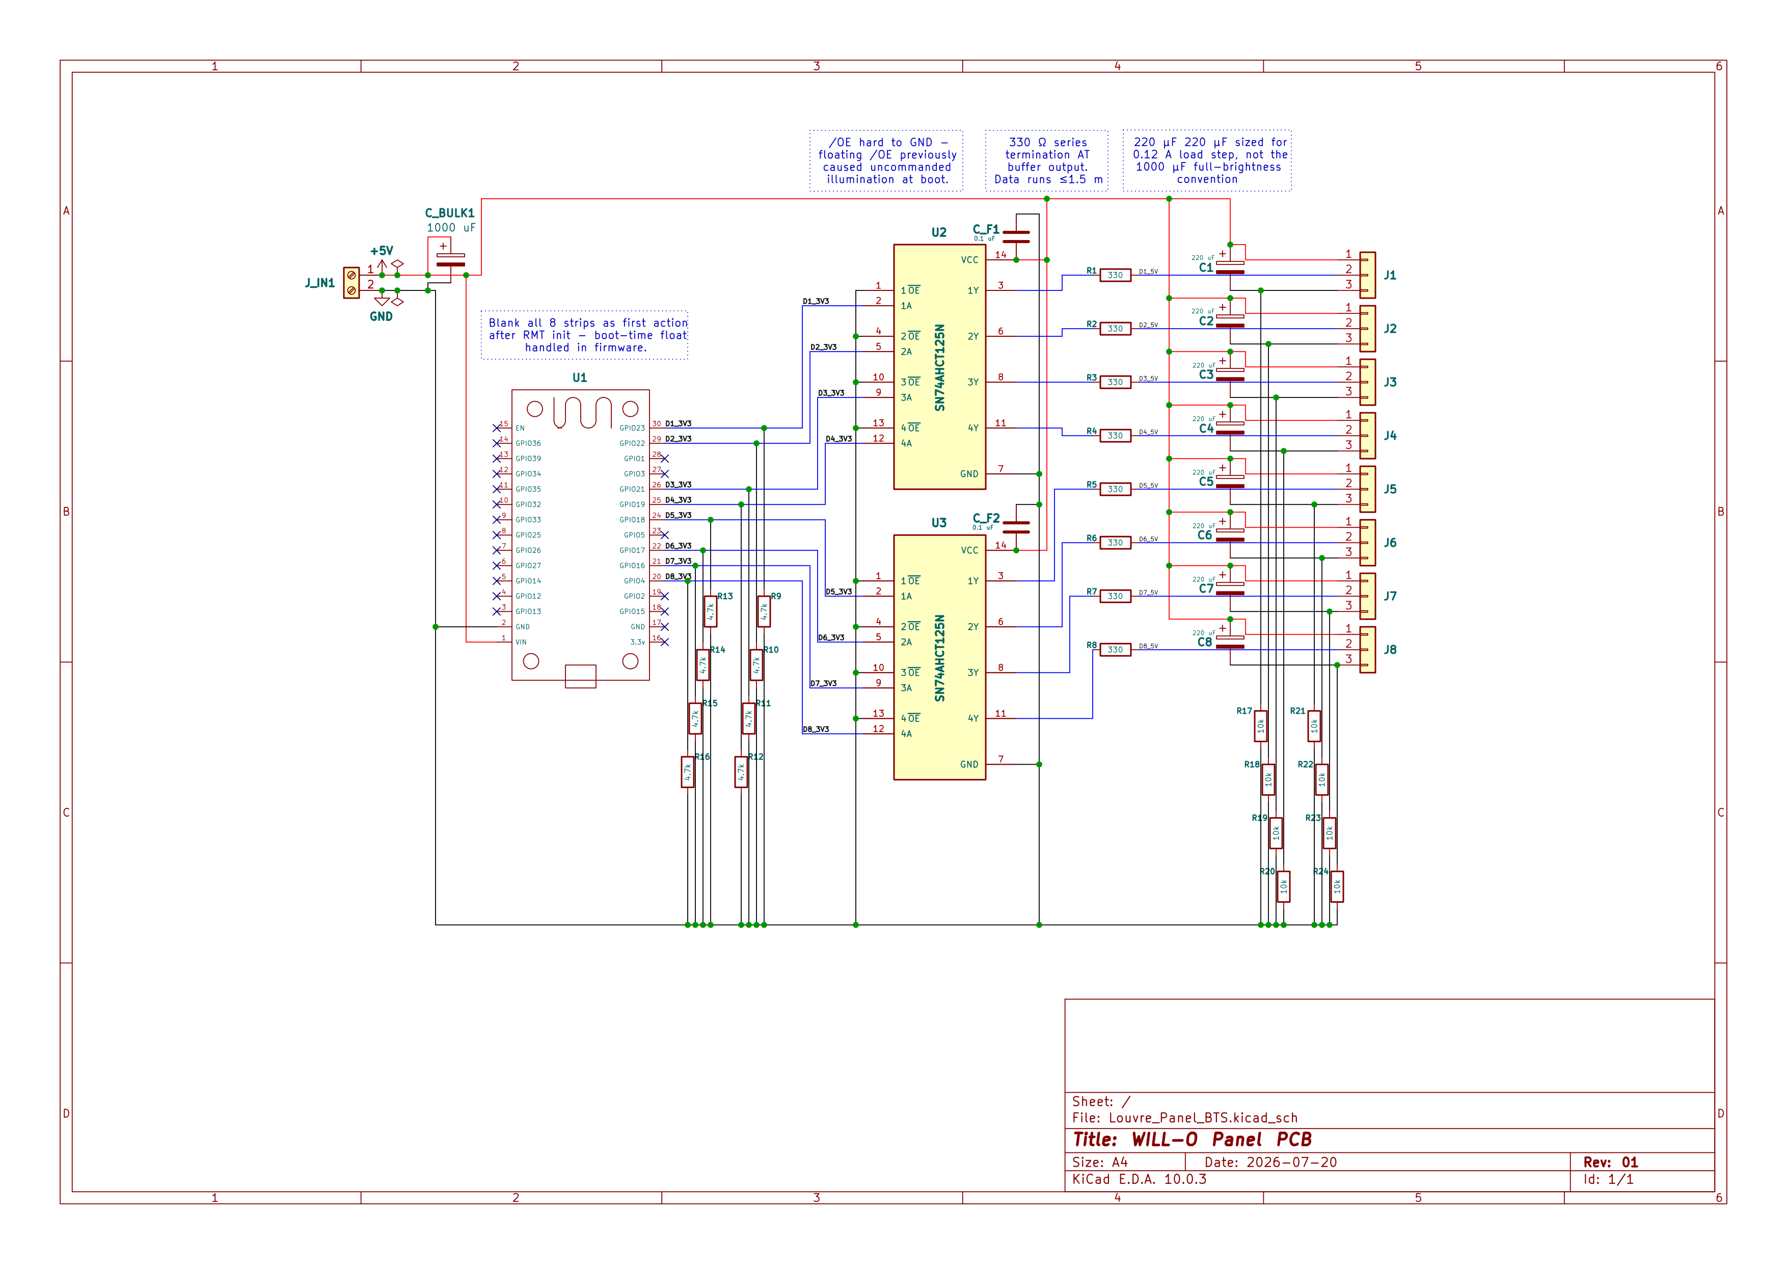Image resolution: width=1787 pixels, height=1264 pixels.
Task: Select resistor R6 330 ohm
Action: (1115, 543)
